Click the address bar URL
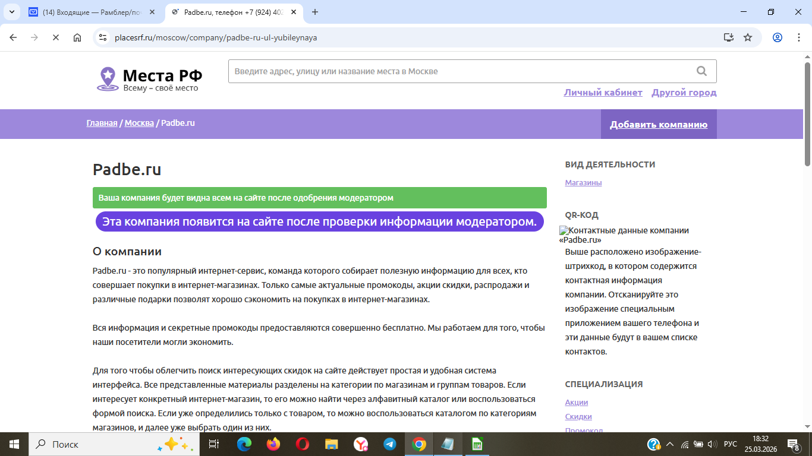Viewport: 812px width, 456px height. click(216, 37)
